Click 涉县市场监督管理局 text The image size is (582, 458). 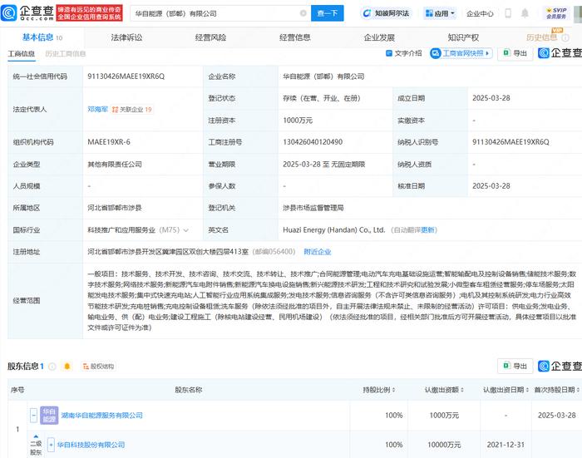(x=313, y=208)
